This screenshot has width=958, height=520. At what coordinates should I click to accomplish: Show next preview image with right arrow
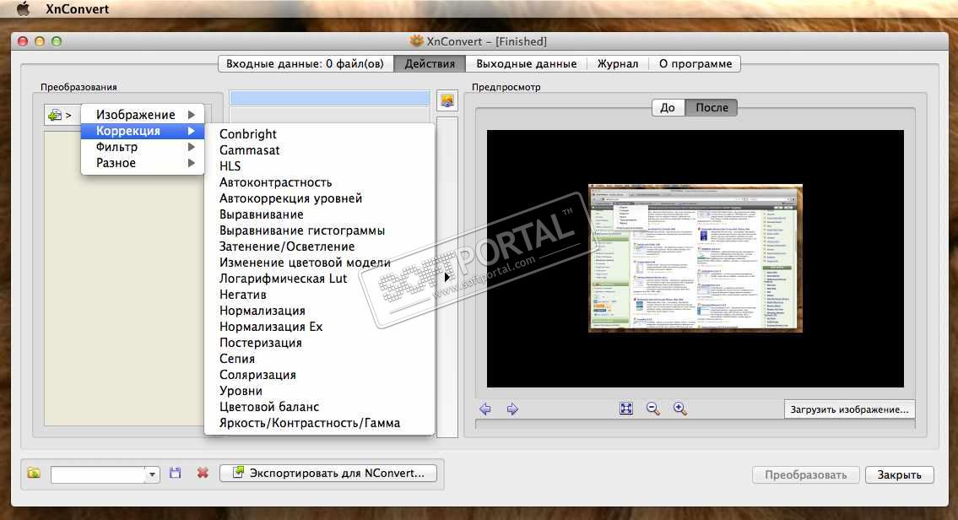(x=512, y=409)
